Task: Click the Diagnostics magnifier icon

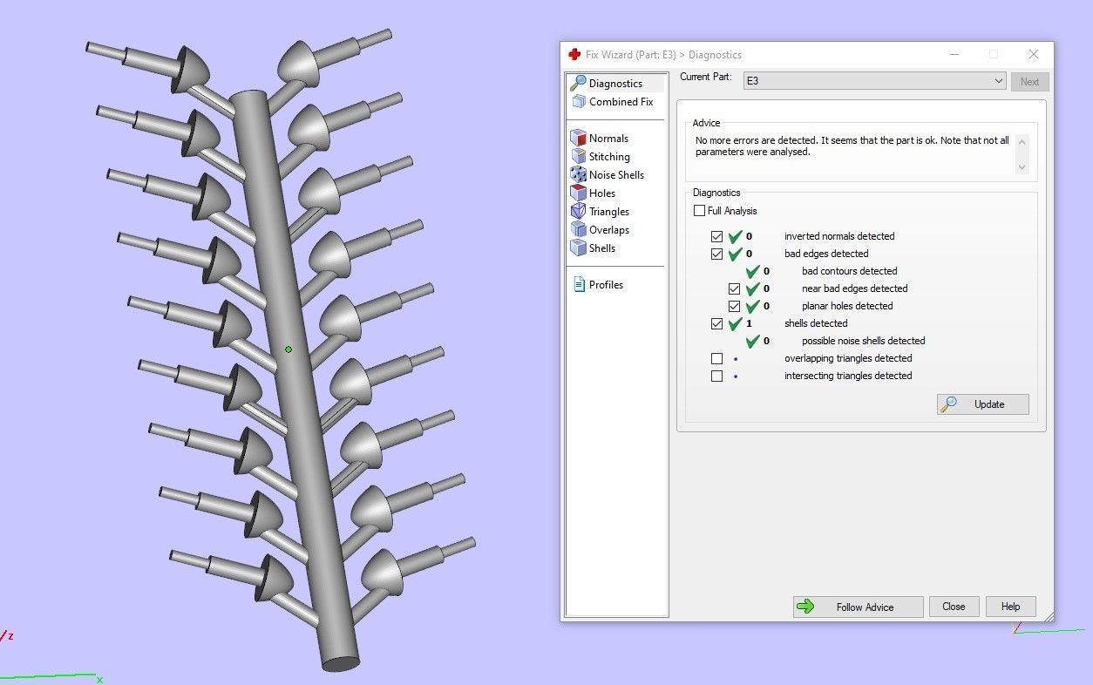Action: click(x=577, y=83)
